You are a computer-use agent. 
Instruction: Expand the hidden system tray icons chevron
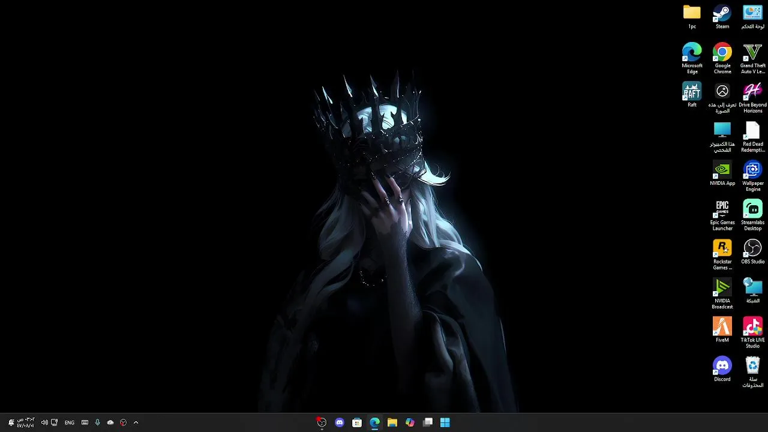[136, 422]
